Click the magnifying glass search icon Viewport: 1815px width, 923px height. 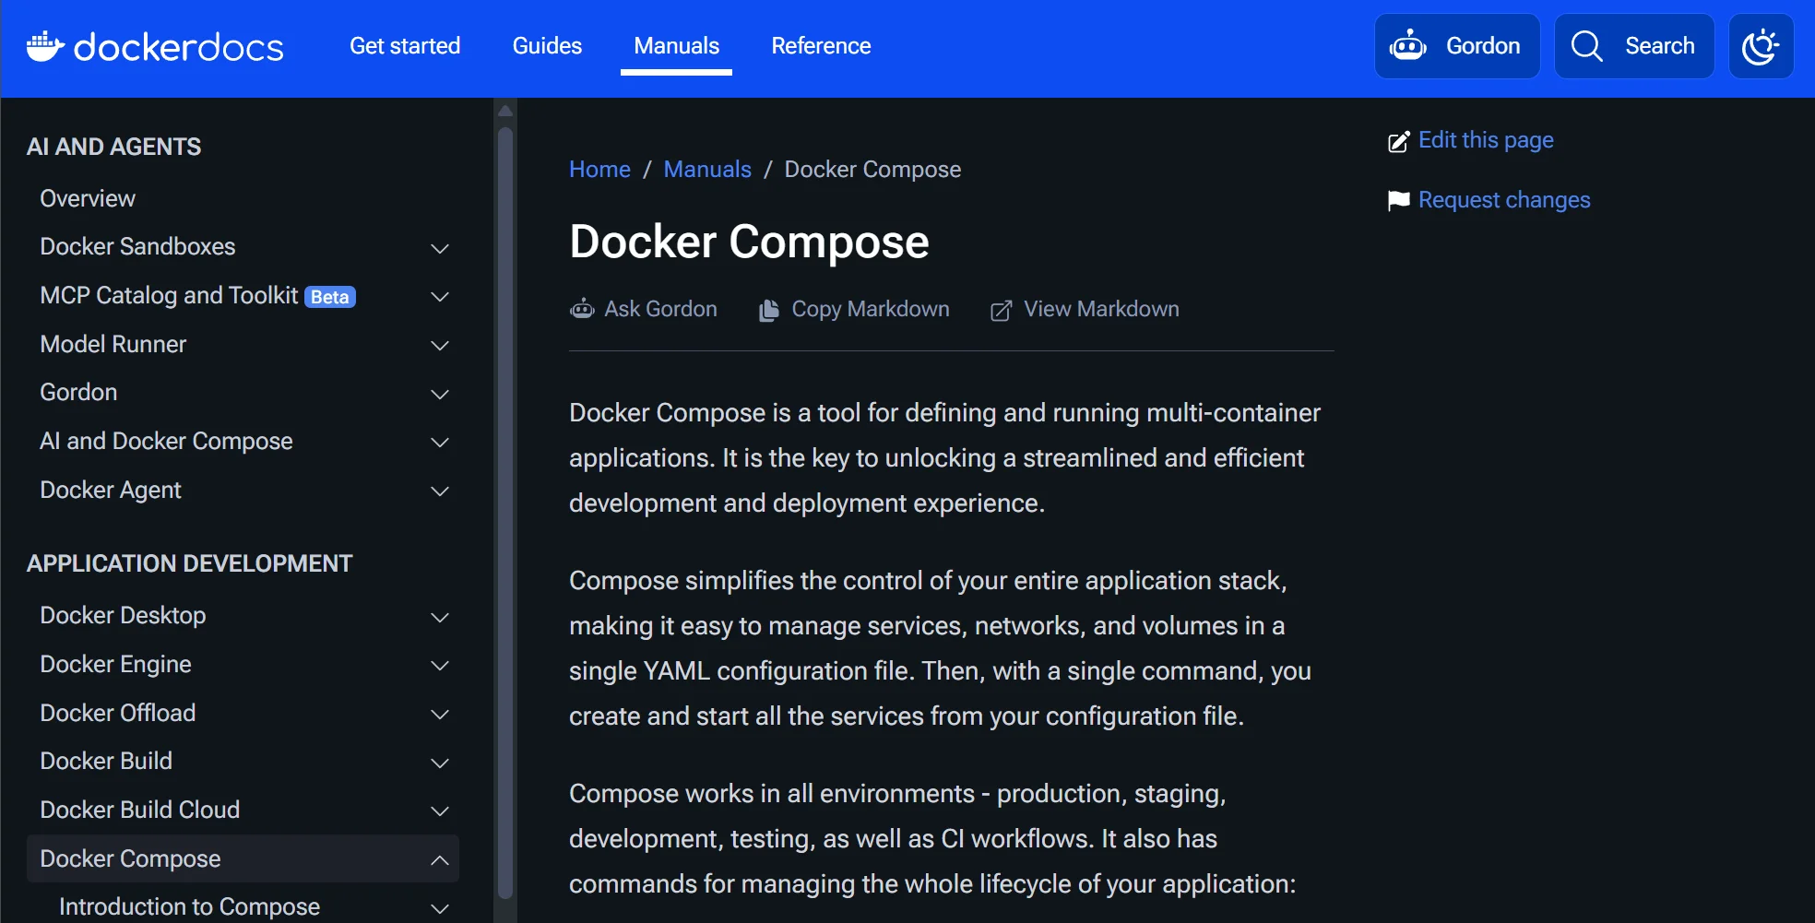[1587, 46]
